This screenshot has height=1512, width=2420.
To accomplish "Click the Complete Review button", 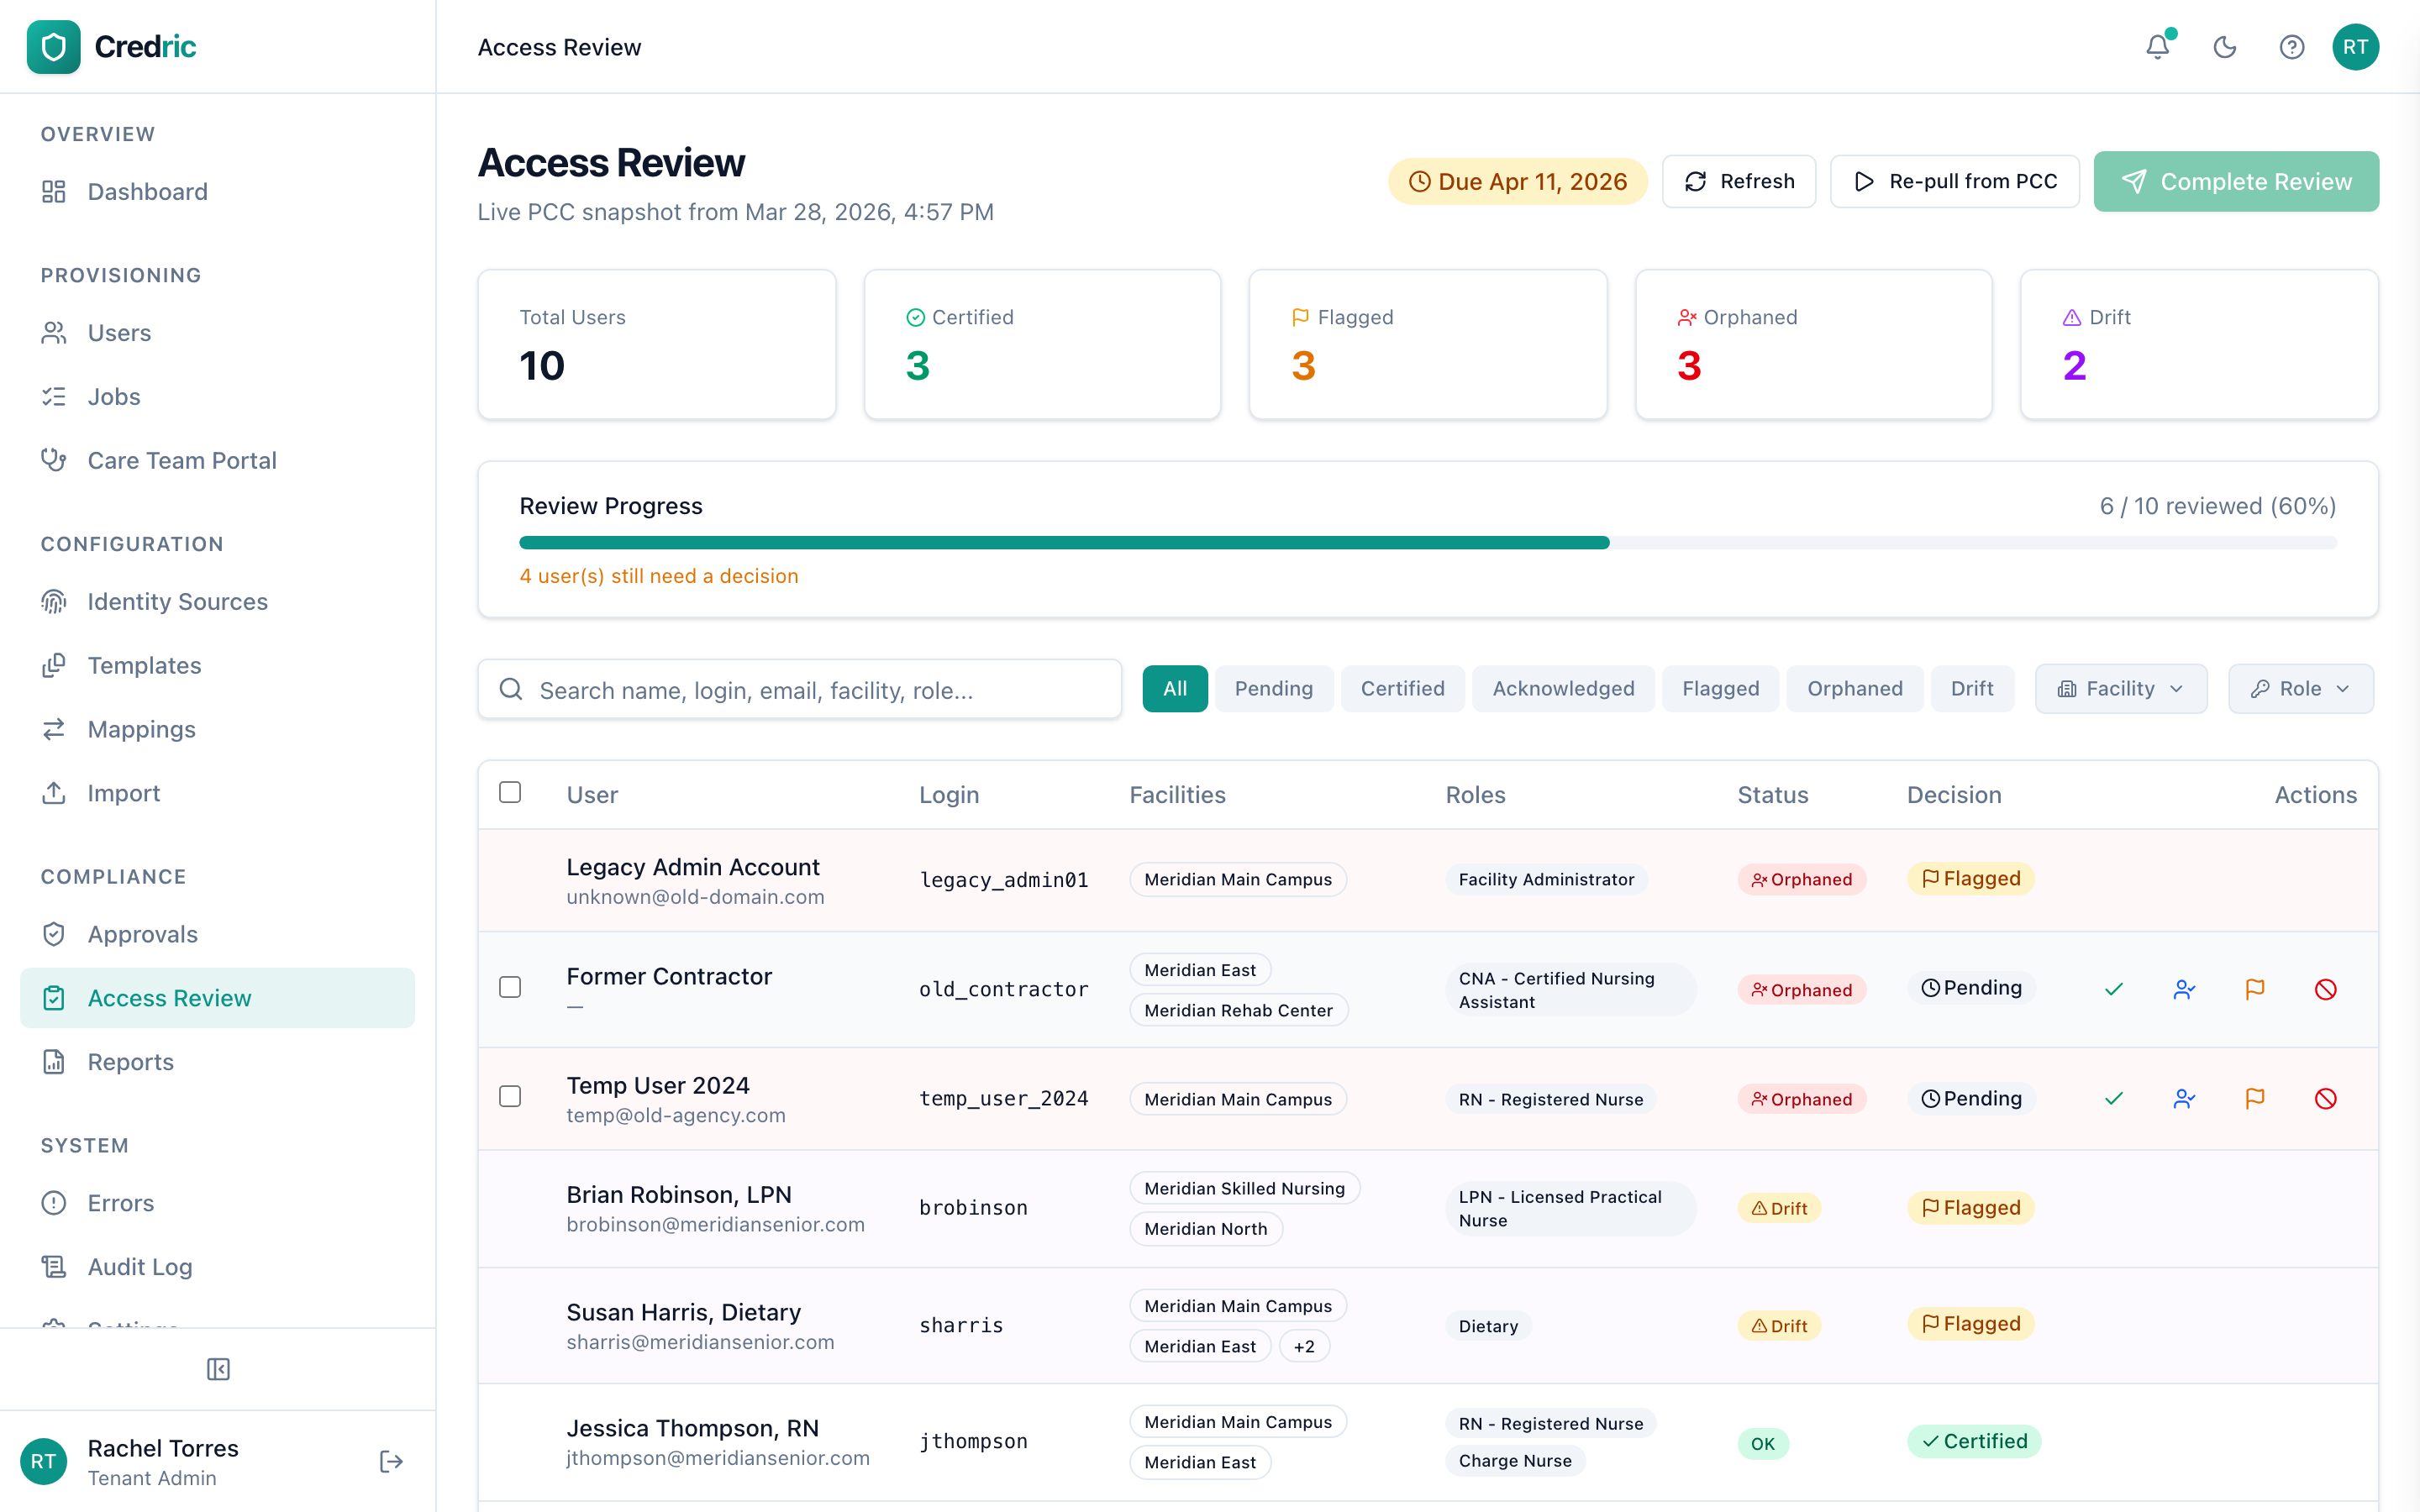I will [2237, 181].
